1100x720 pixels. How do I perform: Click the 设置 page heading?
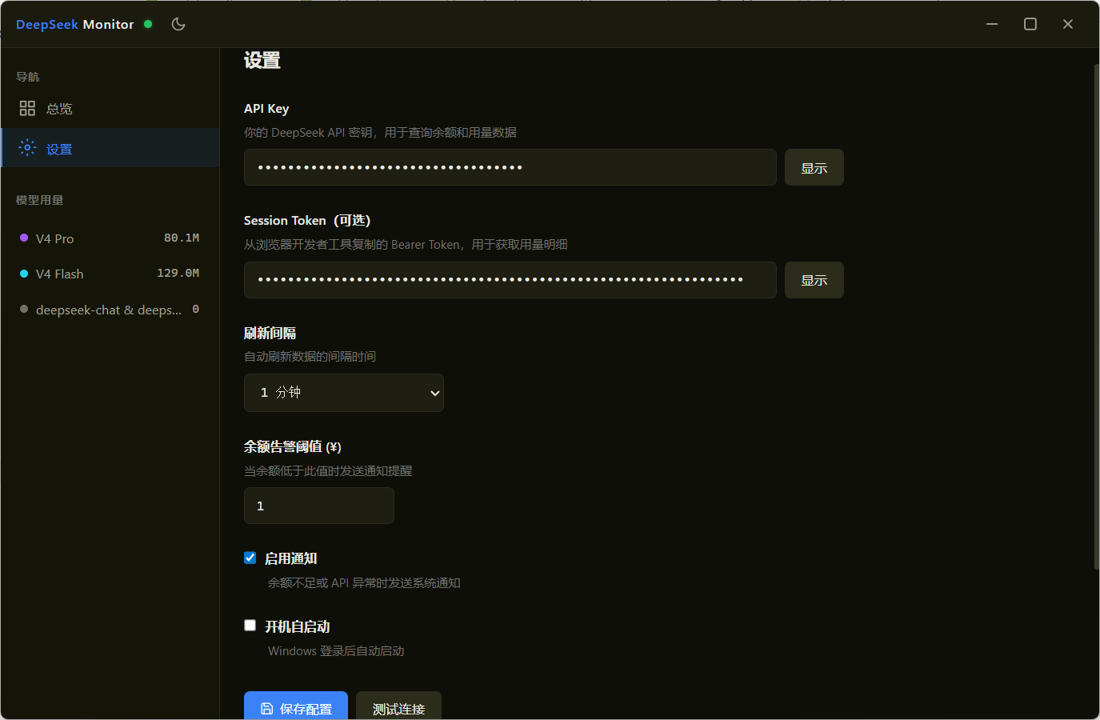click(262, 61)
